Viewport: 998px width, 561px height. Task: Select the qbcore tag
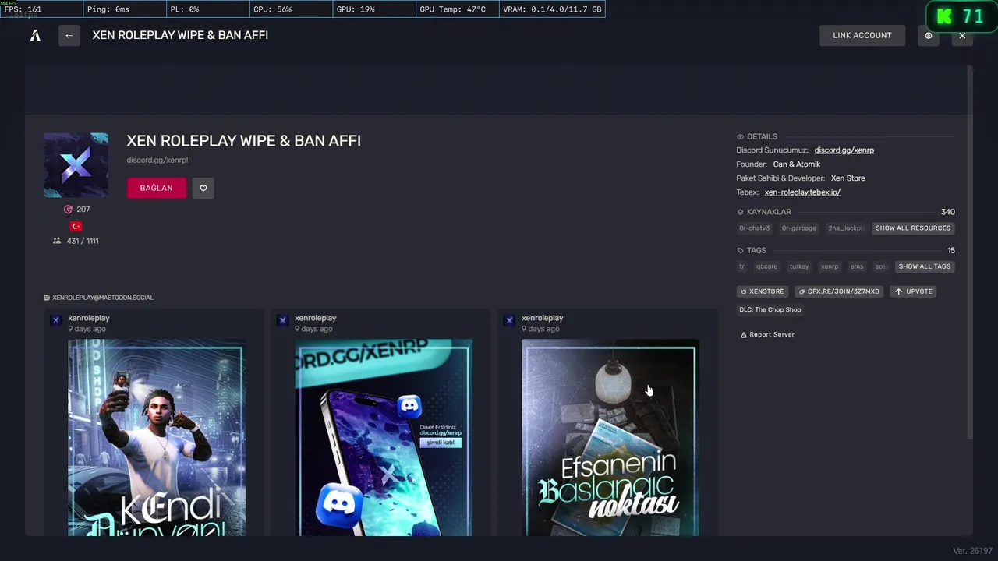766,266
